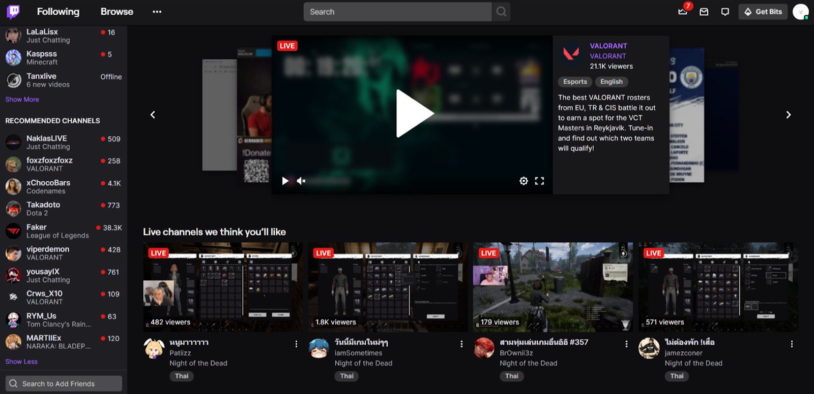Image resolution: width=814 pixels, height=394 pixels.
Task: Open options menu for jamezconer stream card
Action: (792, 344)
